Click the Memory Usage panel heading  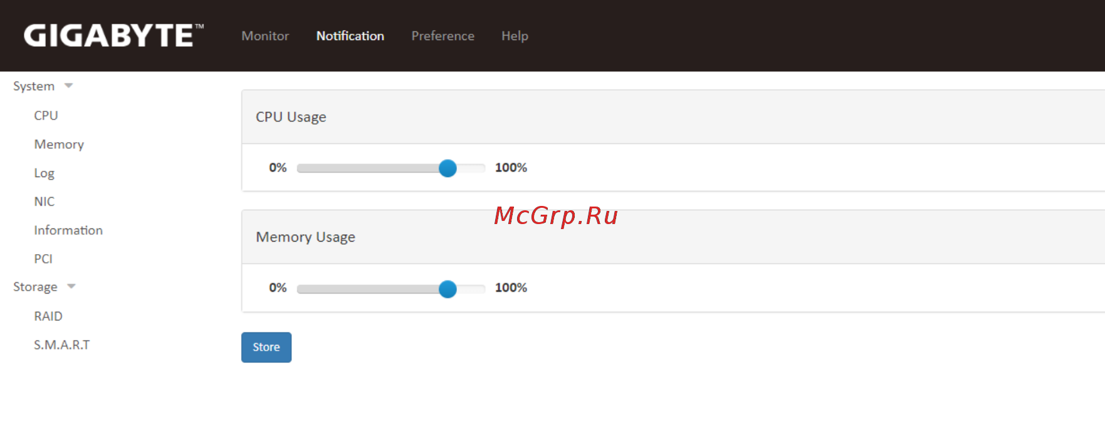305,237
